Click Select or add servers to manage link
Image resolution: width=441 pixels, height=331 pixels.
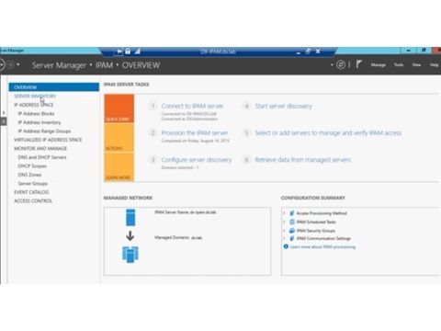click(328, 133)
